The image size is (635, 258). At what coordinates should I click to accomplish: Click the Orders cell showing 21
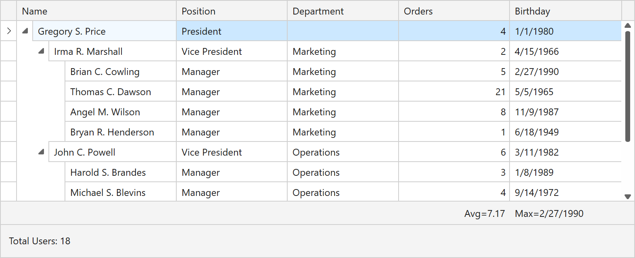(453, 92)
